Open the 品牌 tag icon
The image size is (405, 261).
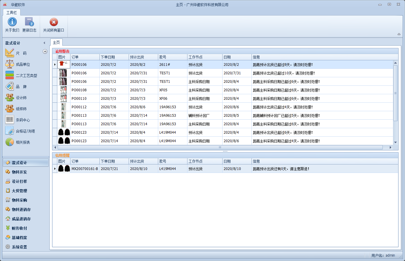click(x=10, y=86)
